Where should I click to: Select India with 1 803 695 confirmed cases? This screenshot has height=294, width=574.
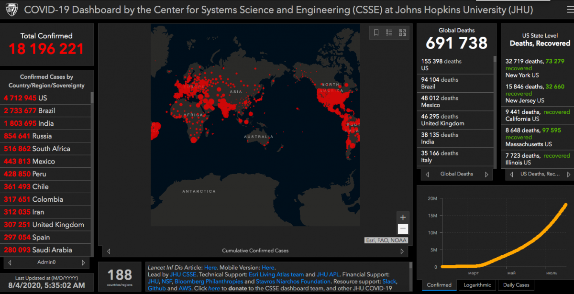[46, 123]
